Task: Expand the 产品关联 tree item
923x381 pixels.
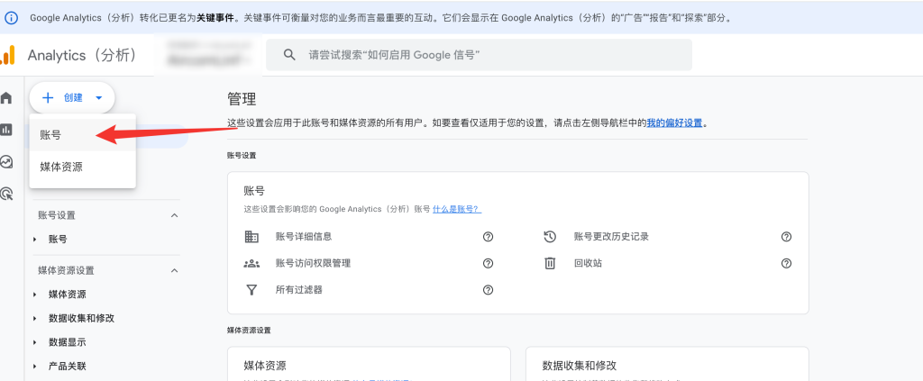Action: [x=35, y=367]
